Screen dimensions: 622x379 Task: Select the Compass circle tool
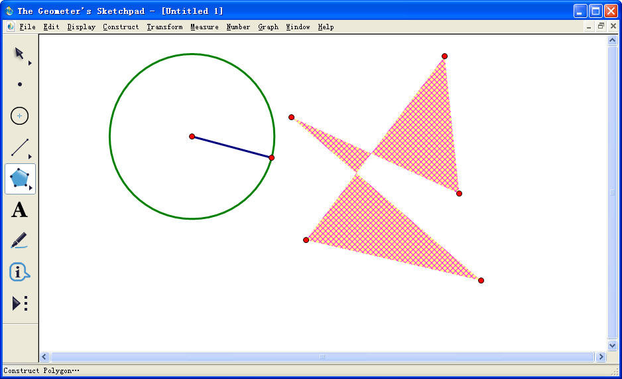point(19,116)
